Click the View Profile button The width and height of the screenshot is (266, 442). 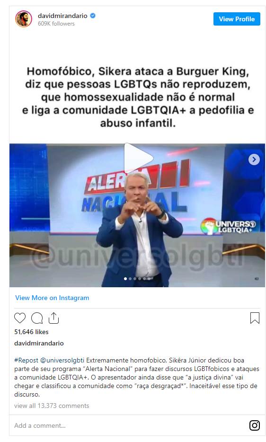[237, 19]
